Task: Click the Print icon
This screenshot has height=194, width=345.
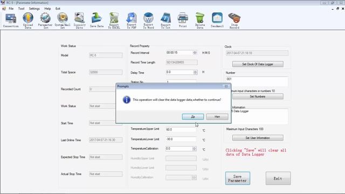Action: coord(183,20)
